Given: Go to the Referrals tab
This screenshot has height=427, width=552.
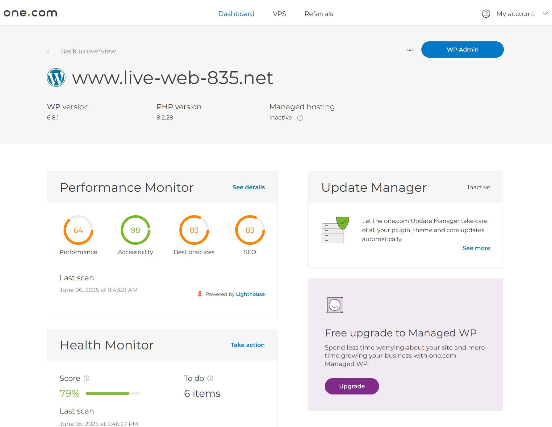Looking at the screenshot, I should click(x=319, y=14).
